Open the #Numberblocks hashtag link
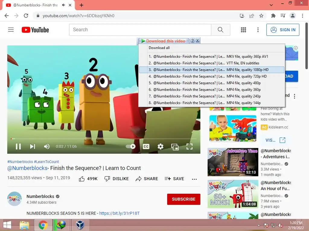 (x=20, y=162)
